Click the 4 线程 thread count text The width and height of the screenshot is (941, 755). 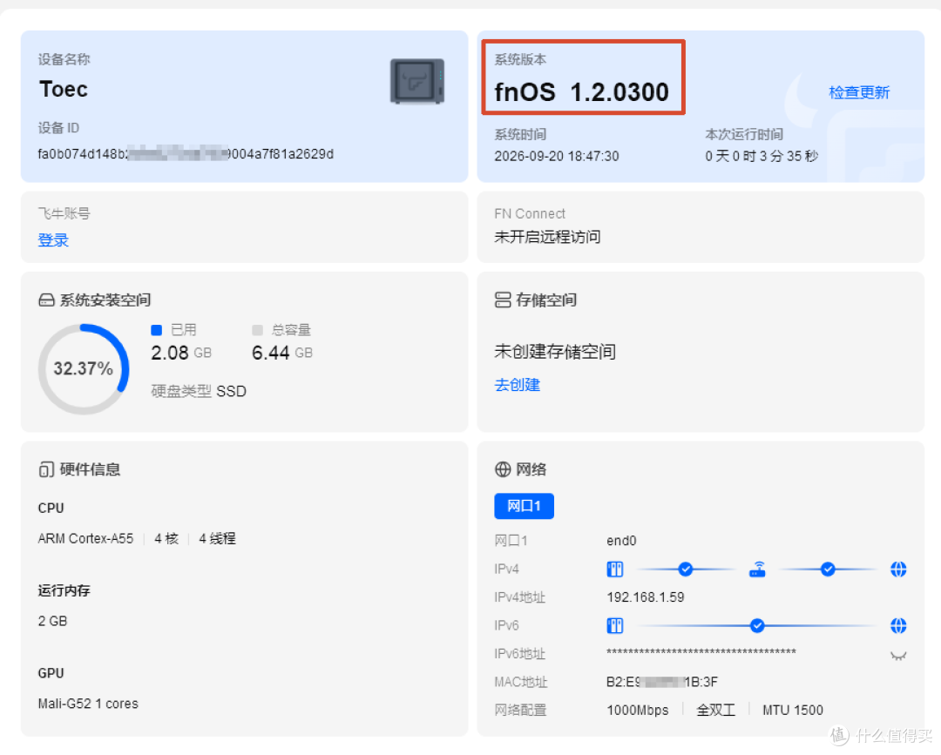[217, 538]
